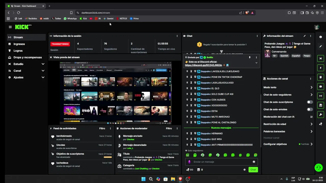Screen dimensions: 326x183
Task: Open Drops y recompensas in the sidebar
Action: point(26,57)
